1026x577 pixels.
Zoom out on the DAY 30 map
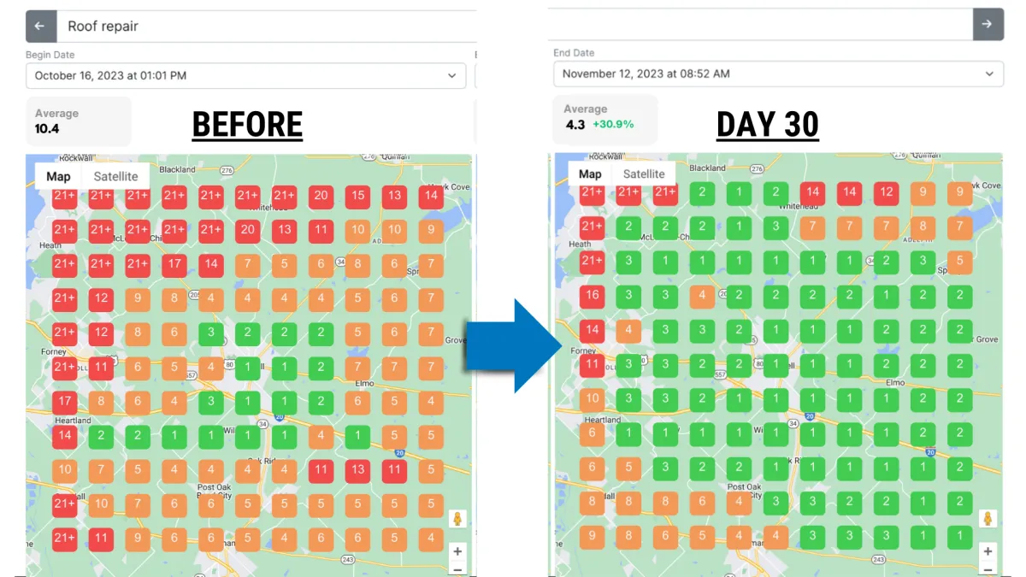point(988,569)
